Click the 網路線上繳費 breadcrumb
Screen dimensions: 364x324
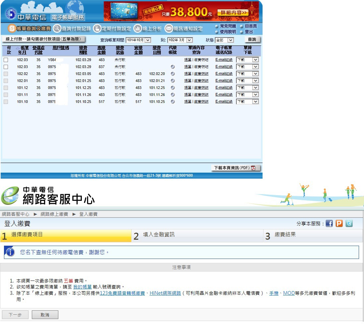54,214
